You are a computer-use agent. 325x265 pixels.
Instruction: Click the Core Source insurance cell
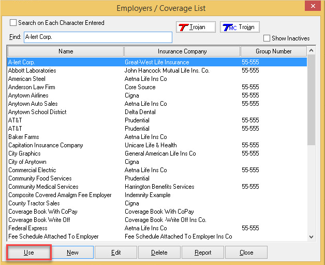(140, 87)
